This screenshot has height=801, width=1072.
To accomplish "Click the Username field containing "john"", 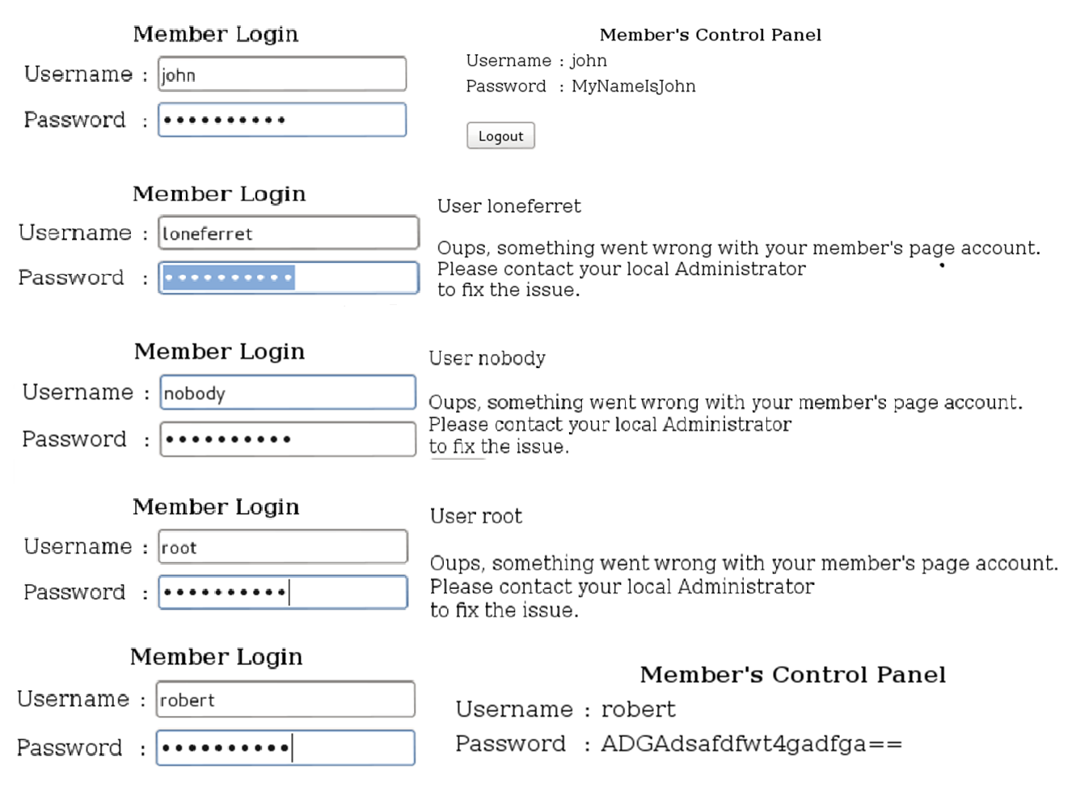I will [x=281, y=74].
